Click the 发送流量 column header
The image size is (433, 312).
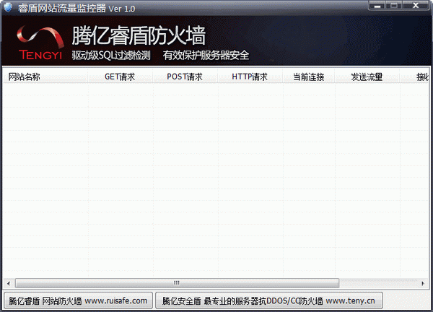coord(367,77)
